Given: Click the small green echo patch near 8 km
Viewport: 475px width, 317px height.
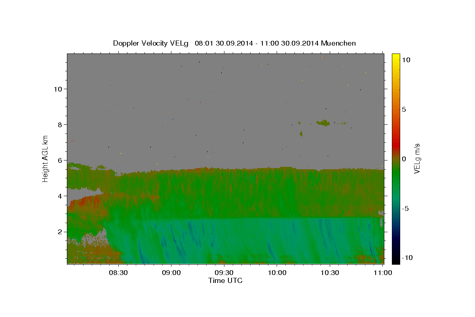Looking at the screenshot, I should tap(324, 123).
